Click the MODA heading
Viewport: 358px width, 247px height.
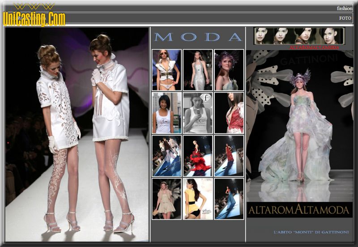click(198, 37)
